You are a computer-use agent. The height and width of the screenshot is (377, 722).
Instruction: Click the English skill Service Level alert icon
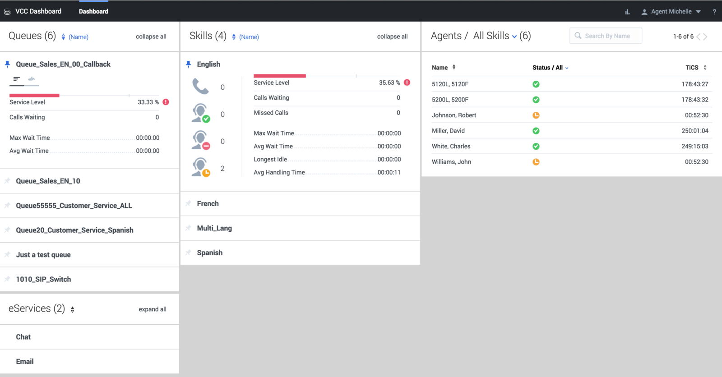[407, 83]
